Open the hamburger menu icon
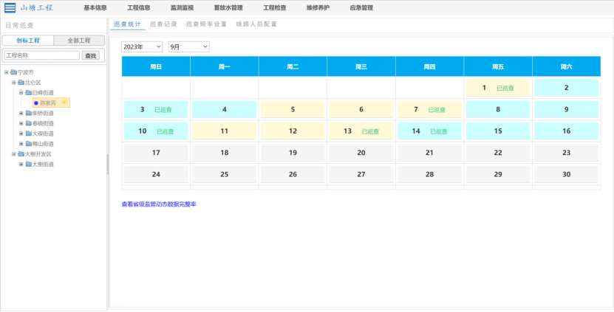Image resolution: width=614 pixels, height=312 pixels. [10, 7]
